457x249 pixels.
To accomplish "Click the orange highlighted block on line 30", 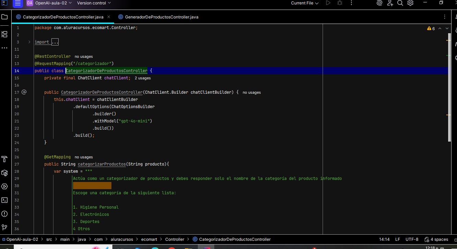I will tap(92, 185).
